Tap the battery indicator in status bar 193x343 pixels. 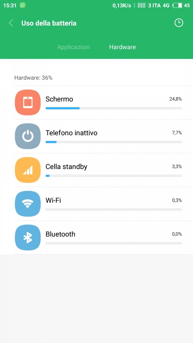pos(178,5)
